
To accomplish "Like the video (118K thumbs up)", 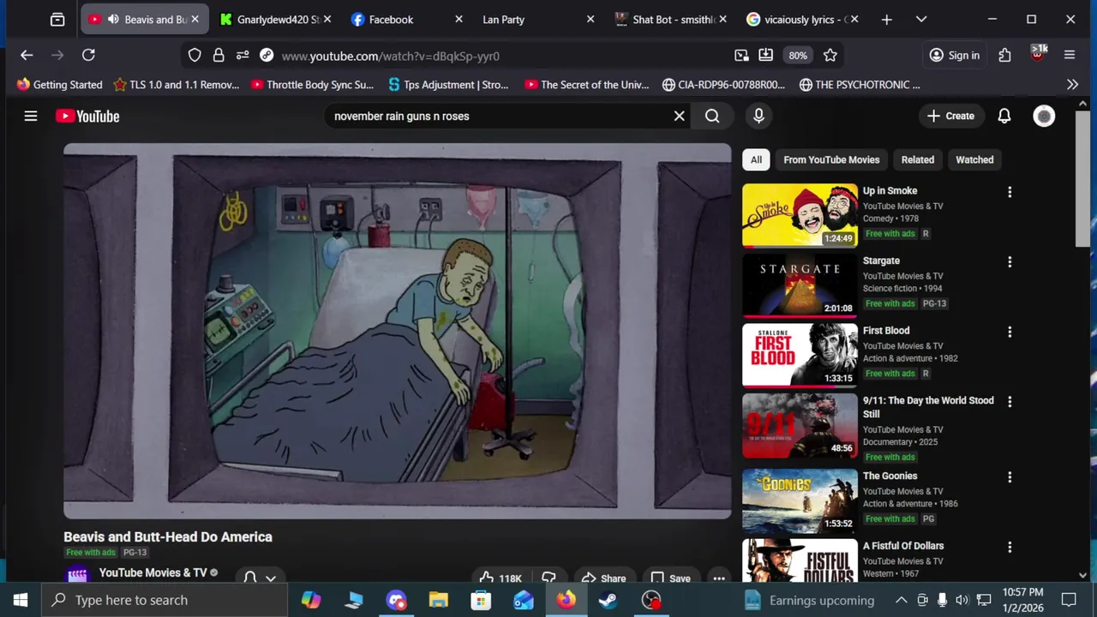I will [501, 578].
